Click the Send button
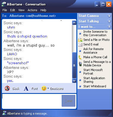Screen dimensions: 113x117 (x=69, y=101)
